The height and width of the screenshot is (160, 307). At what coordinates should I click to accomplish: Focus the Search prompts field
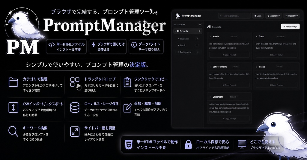pos(234,16)
